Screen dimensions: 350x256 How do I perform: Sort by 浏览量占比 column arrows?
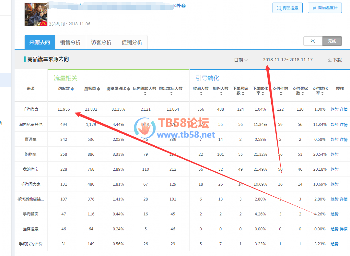click(129, 89)
